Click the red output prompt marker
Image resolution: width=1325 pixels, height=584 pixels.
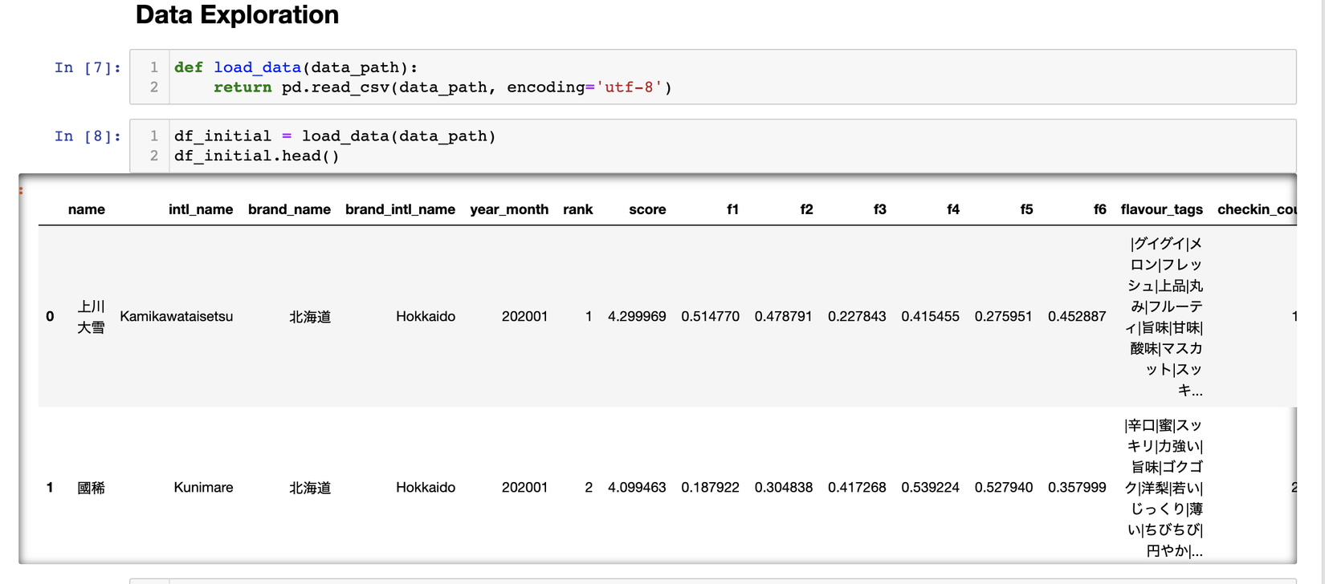tap(21, 191)
